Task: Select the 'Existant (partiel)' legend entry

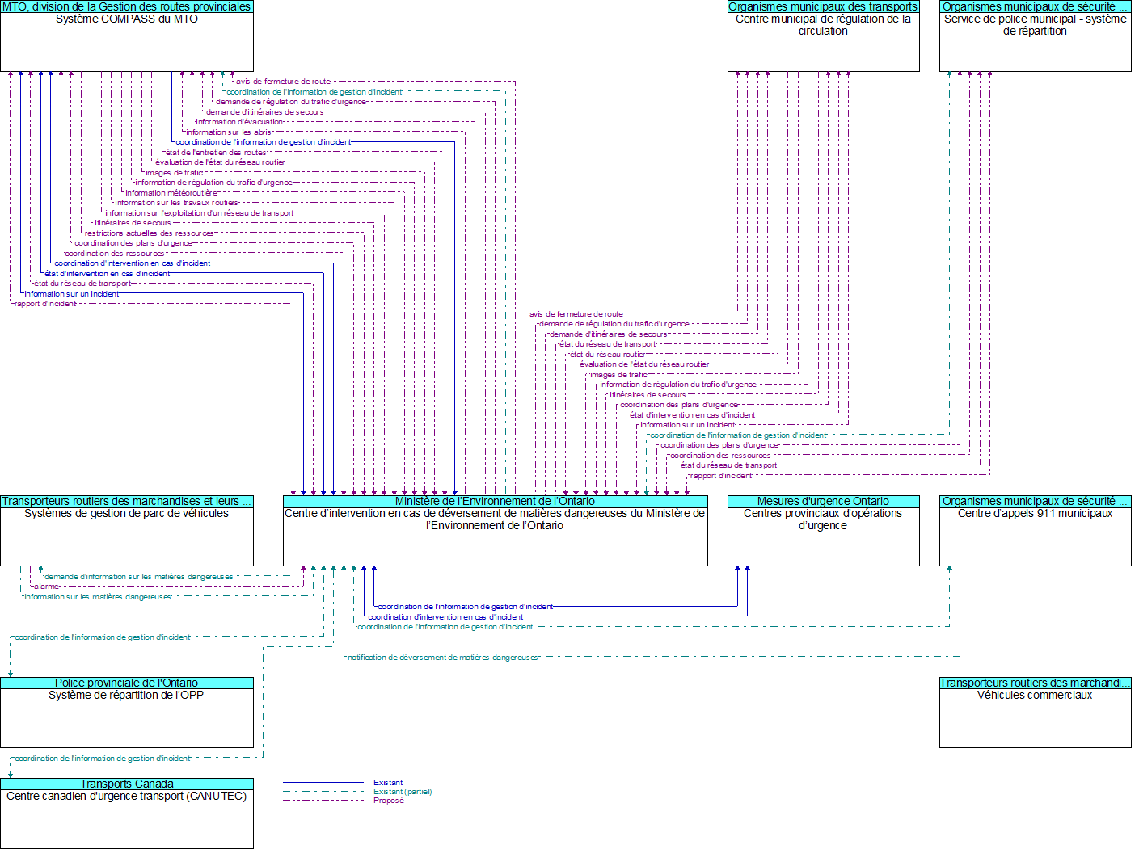Action: (403, 792)
